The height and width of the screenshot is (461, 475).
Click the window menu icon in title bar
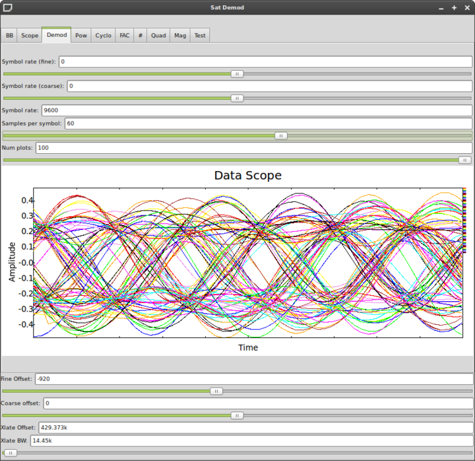click(x=7, y=7)
